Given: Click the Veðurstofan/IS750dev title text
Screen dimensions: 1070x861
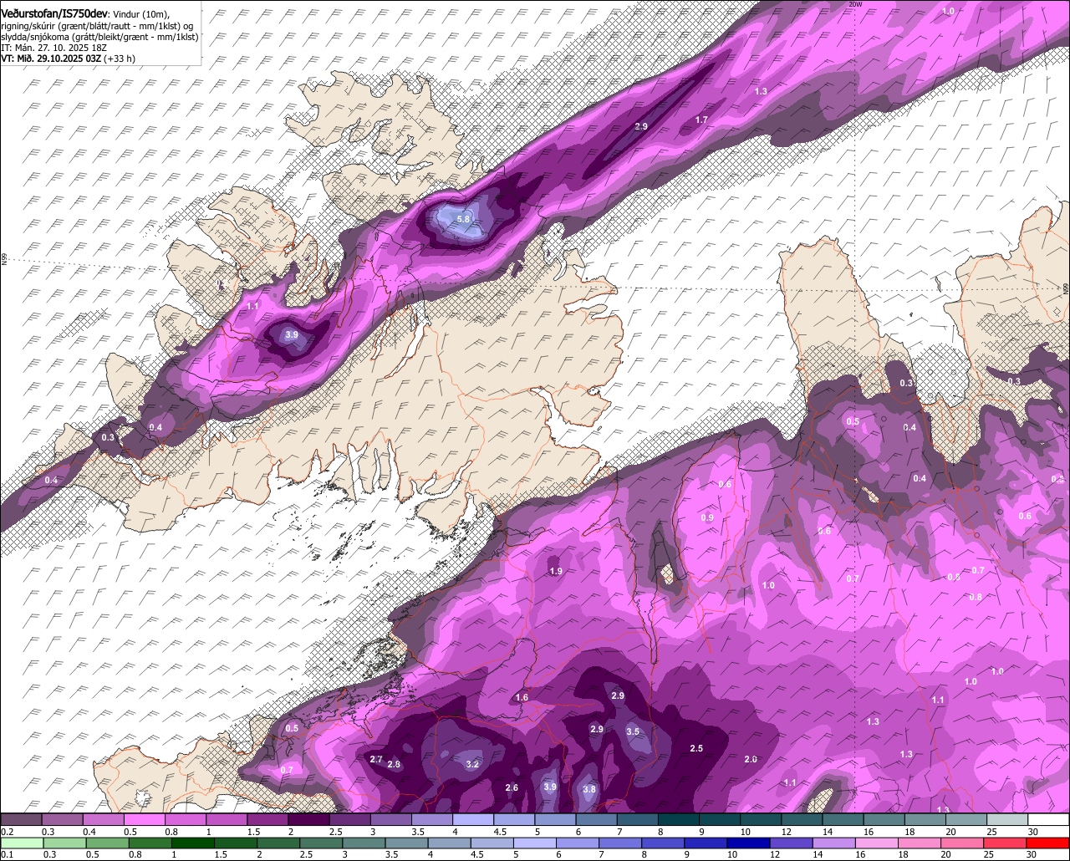Looking at the screenshot, I should 54,13.
